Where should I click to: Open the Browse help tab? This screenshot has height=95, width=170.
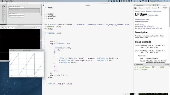tap(141, 8)
